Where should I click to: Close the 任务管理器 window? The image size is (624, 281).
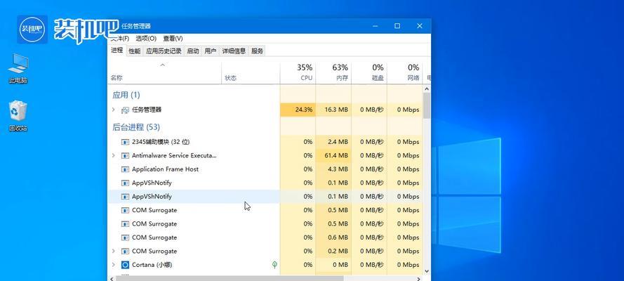pyautogui.click(x=420, y=26)
